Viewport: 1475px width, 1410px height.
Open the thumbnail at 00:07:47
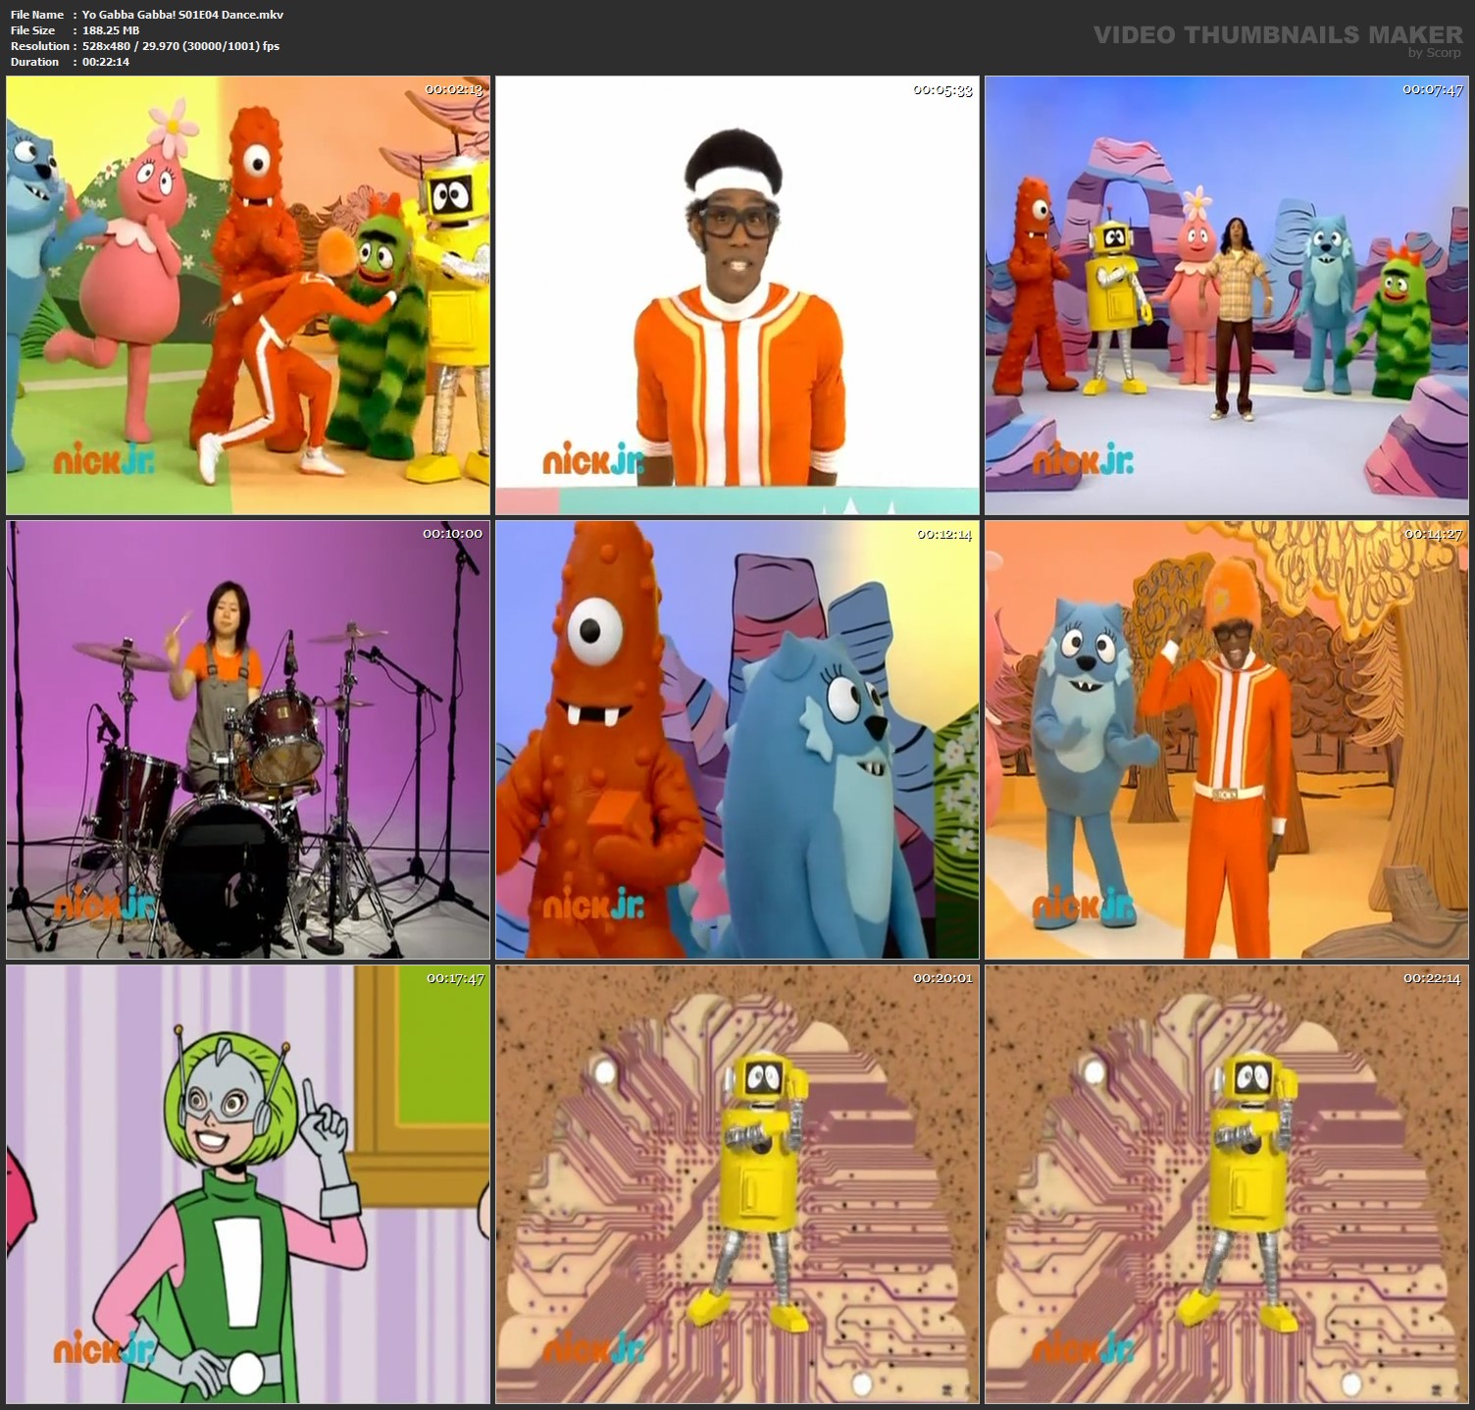[x=1227, y=295]
